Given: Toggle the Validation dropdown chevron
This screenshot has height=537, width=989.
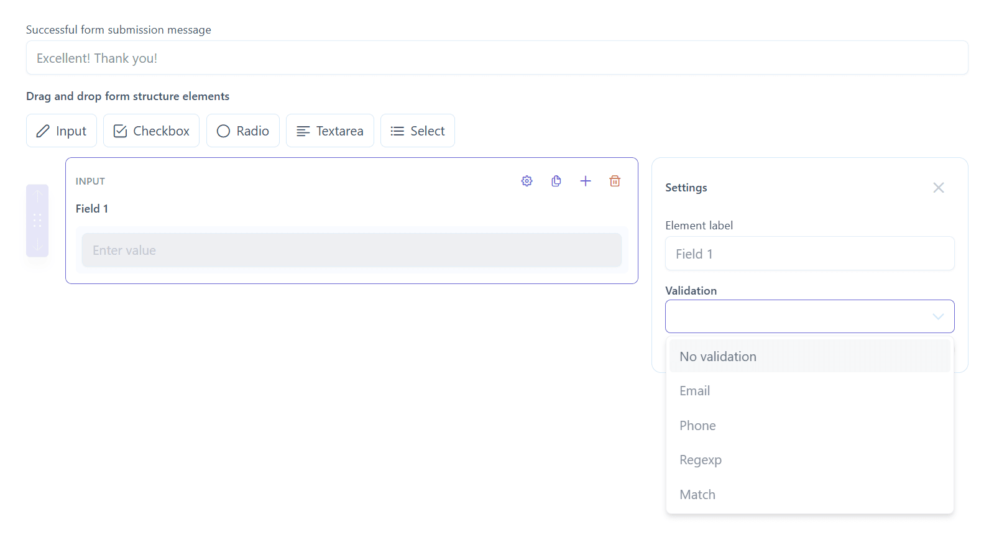Looking at the screenshot, I should point(938,316).
